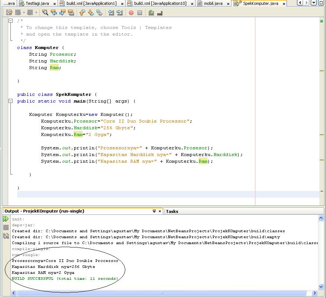The height and width of the screenshot is (298, 326).
Task: Switch to build.xml [JavaApplication1] tab
Action: 91,3
